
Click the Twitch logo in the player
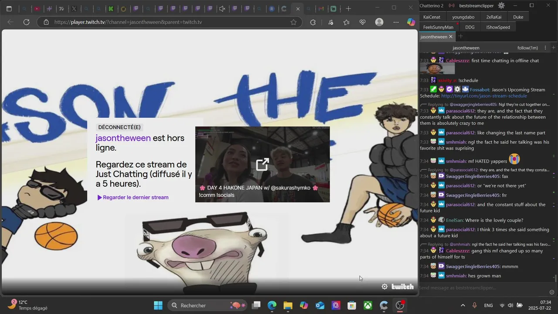click(x=402, y=287)
